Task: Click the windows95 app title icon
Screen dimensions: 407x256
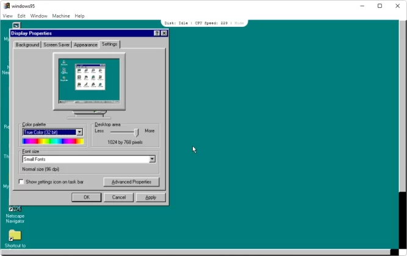Action: point(7,5)
